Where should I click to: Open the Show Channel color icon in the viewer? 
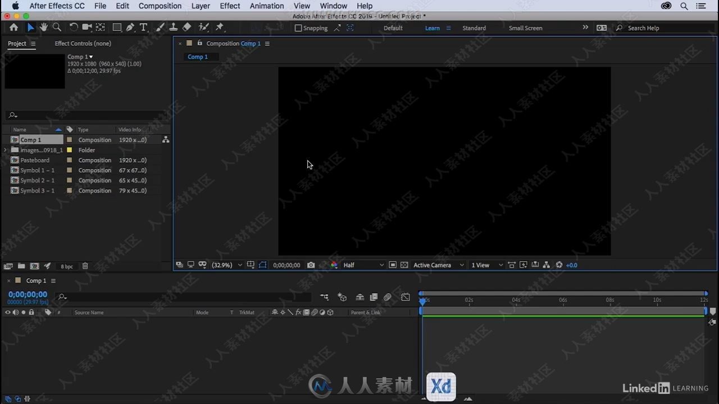[334, 265]
